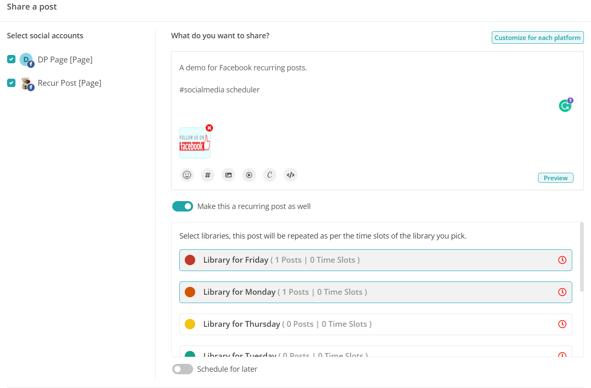
Task: Click Customize for each platform button
Action: pos(537,37)
